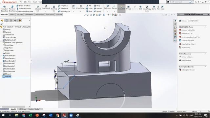Select the Fillet tool
210x118 pixels.
[x=73, y=7]
